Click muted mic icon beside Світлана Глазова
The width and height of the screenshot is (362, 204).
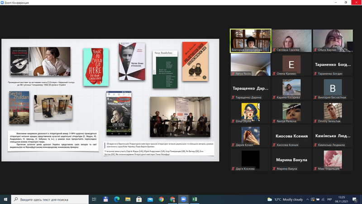(x=274, y=50)
